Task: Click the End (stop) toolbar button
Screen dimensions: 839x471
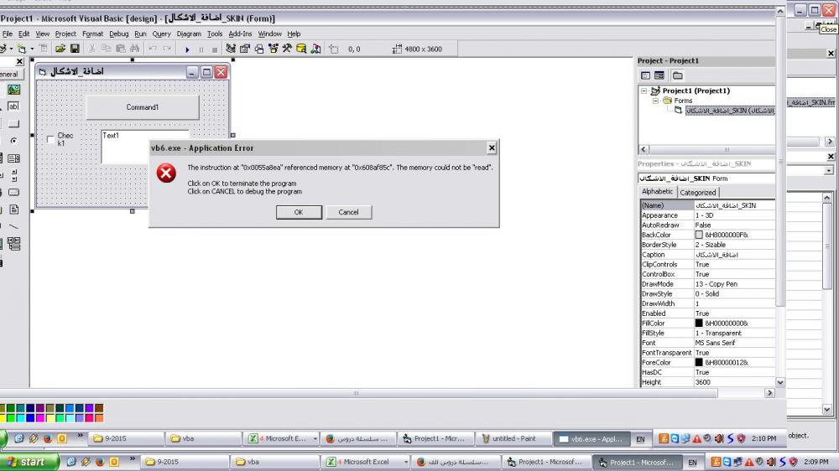Action: (x=215, y=49)
